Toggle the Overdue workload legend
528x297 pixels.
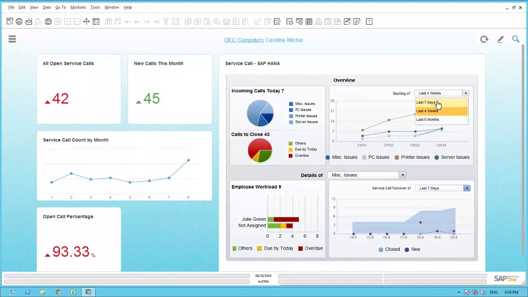click(x=311, y=248)
